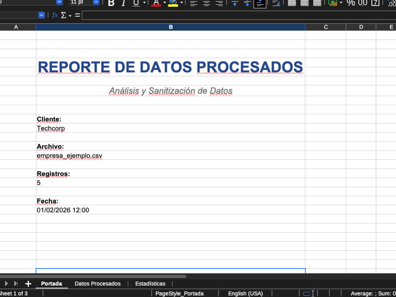Toggle Underline formatting
Viewport: 396px width, 297px height.
coord(136,3)
